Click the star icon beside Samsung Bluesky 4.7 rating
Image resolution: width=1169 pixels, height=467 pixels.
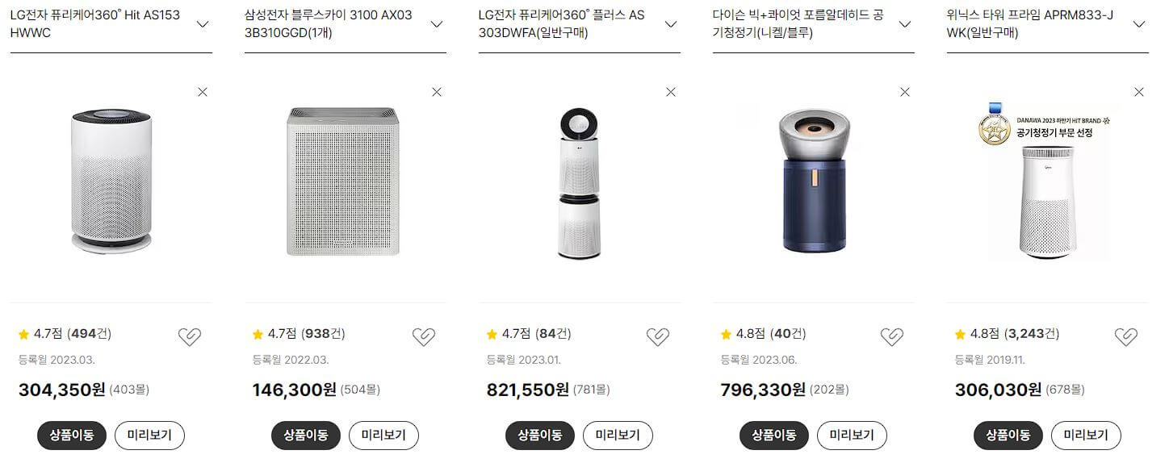[258, 333]
